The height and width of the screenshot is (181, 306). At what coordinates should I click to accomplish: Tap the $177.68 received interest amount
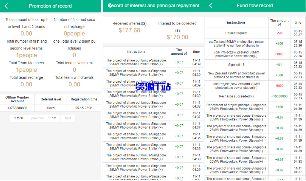[x=129, y=30]
